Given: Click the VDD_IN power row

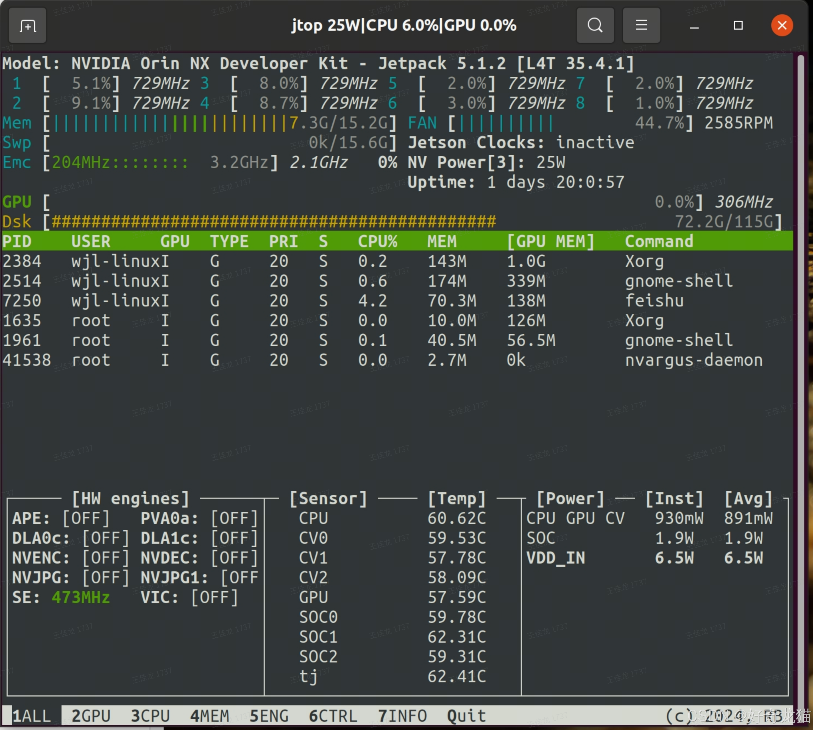Looking at the screenshot, I should pos(645,558).
